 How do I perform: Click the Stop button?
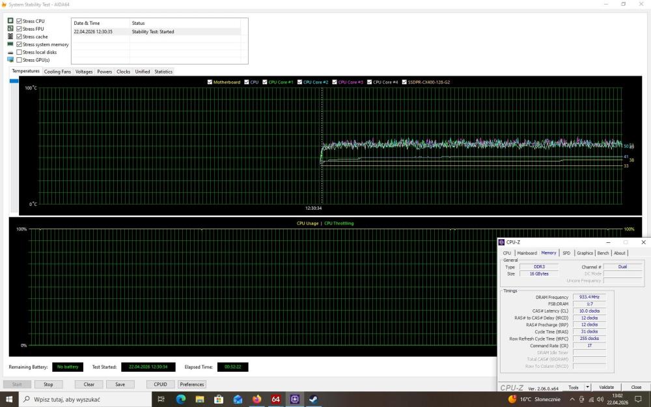[49, 384]
